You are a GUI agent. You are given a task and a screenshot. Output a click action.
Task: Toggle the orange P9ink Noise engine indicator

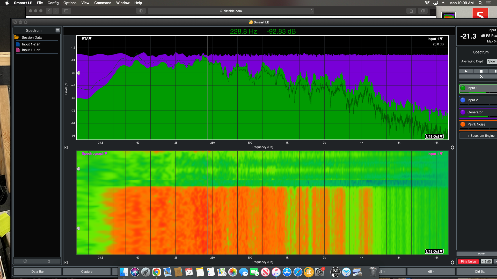(463, 124)
